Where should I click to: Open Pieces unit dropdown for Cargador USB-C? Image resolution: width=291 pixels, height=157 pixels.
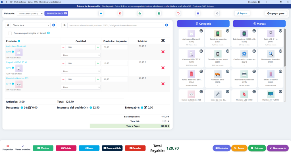coord(80,71)
